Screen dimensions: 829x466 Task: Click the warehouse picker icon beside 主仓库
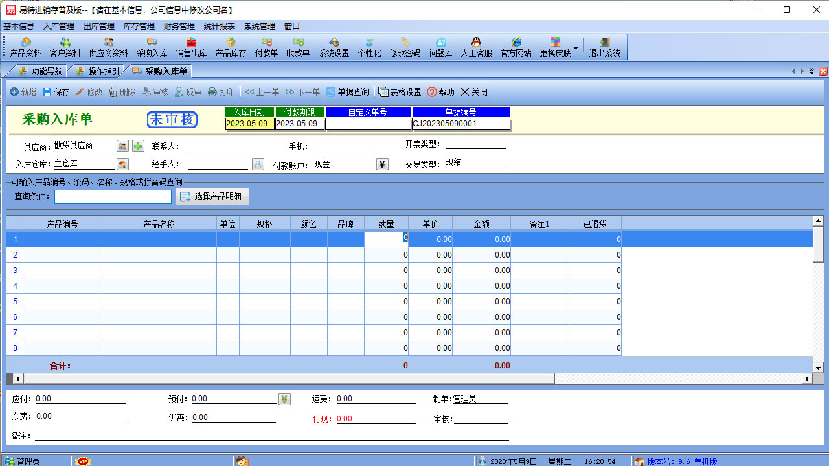pyautogui.click(x=122, y=164)
